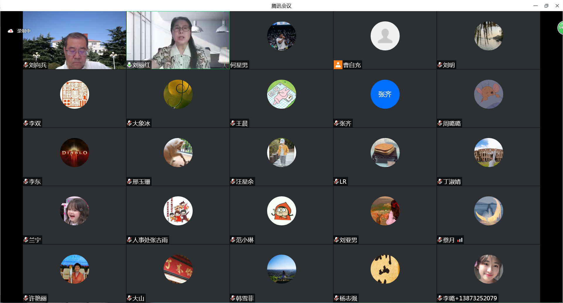Click the cloud recording icon beside 录制中
The height and width of the screenshot is (303, 563).
(10, 30)
